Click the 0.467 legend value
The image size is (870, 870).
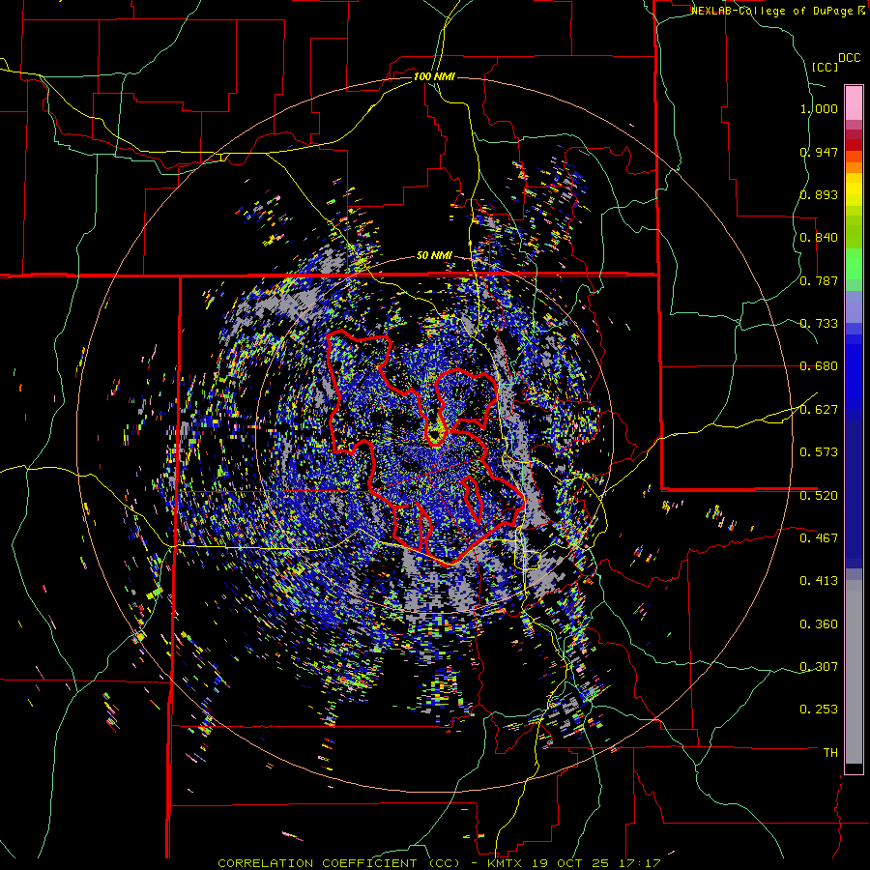(819, 538)
